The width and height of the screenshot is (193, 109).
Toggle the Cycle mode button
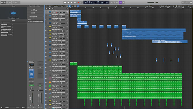click(x=81, y=3)
